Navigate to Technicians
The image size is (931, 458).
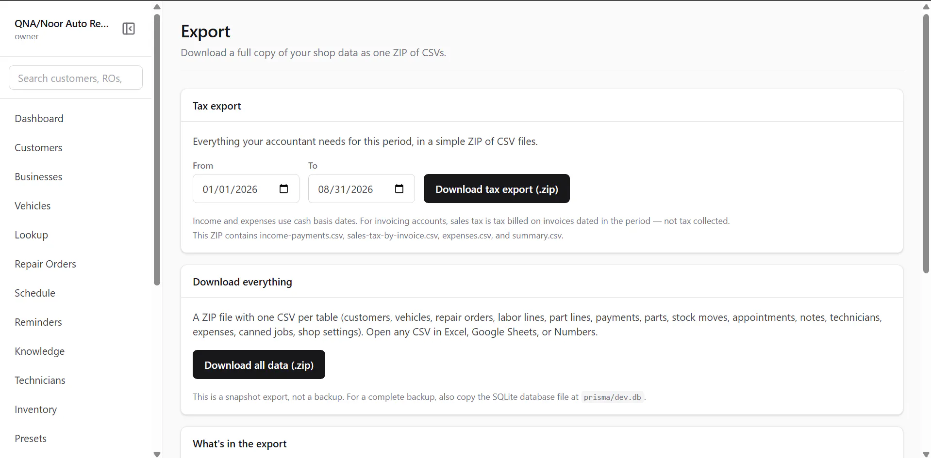(x=40, y=380)
